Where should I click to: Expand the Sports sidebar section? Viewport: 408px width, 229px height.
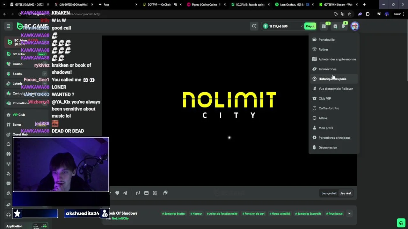44,74
